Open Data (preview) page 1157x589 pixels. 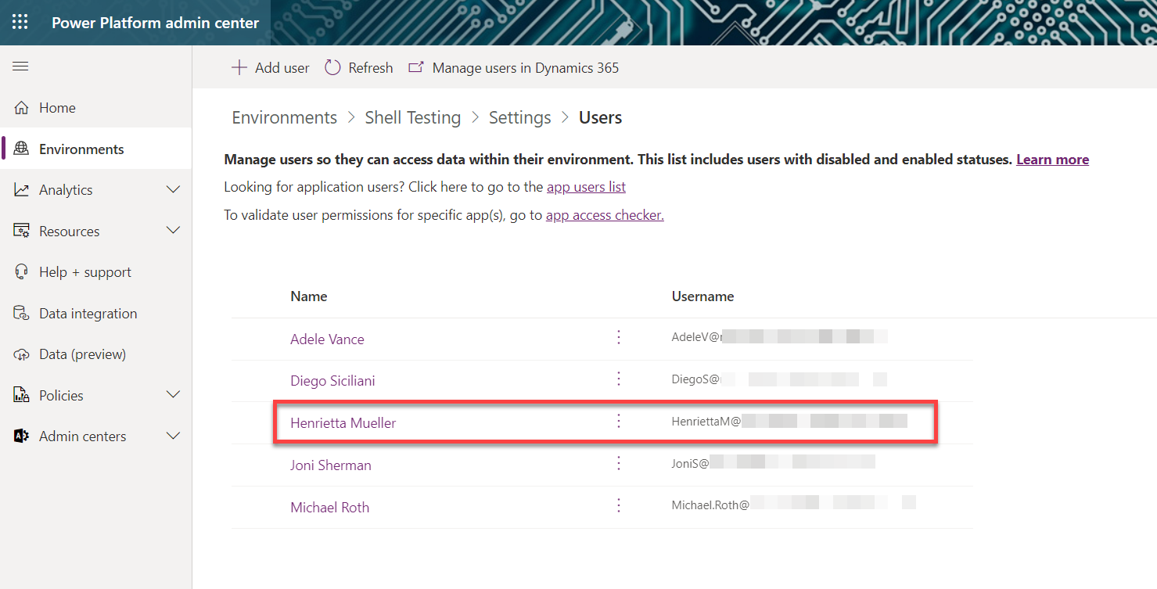[x=95, y=354]
